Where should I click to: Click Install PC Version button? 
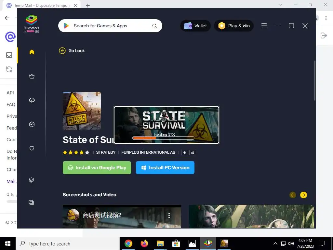165,168
